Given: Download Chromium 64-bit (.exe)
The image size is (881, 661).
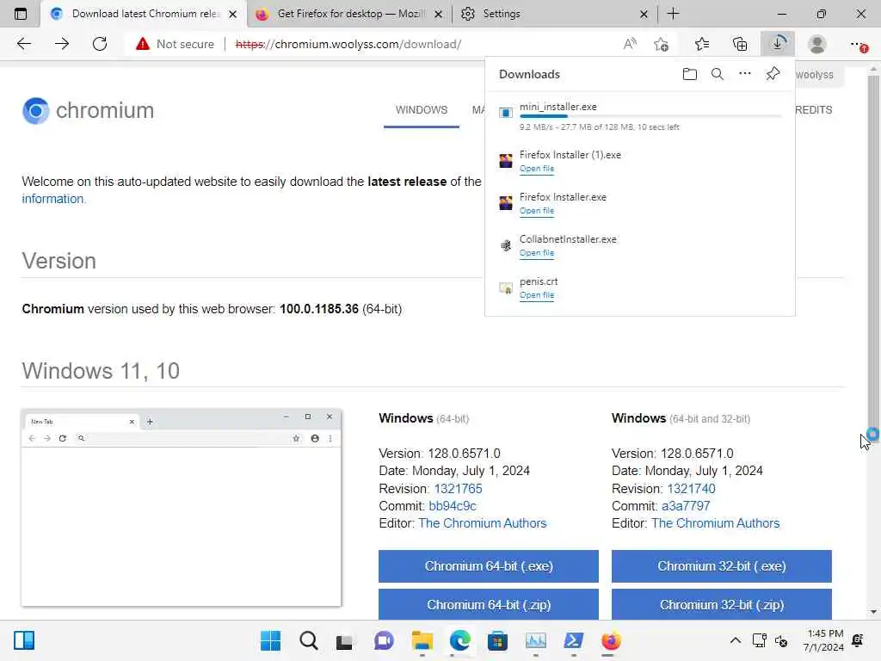Looking at the screenshot, I should pyautogui.click(x=489, y=566).
